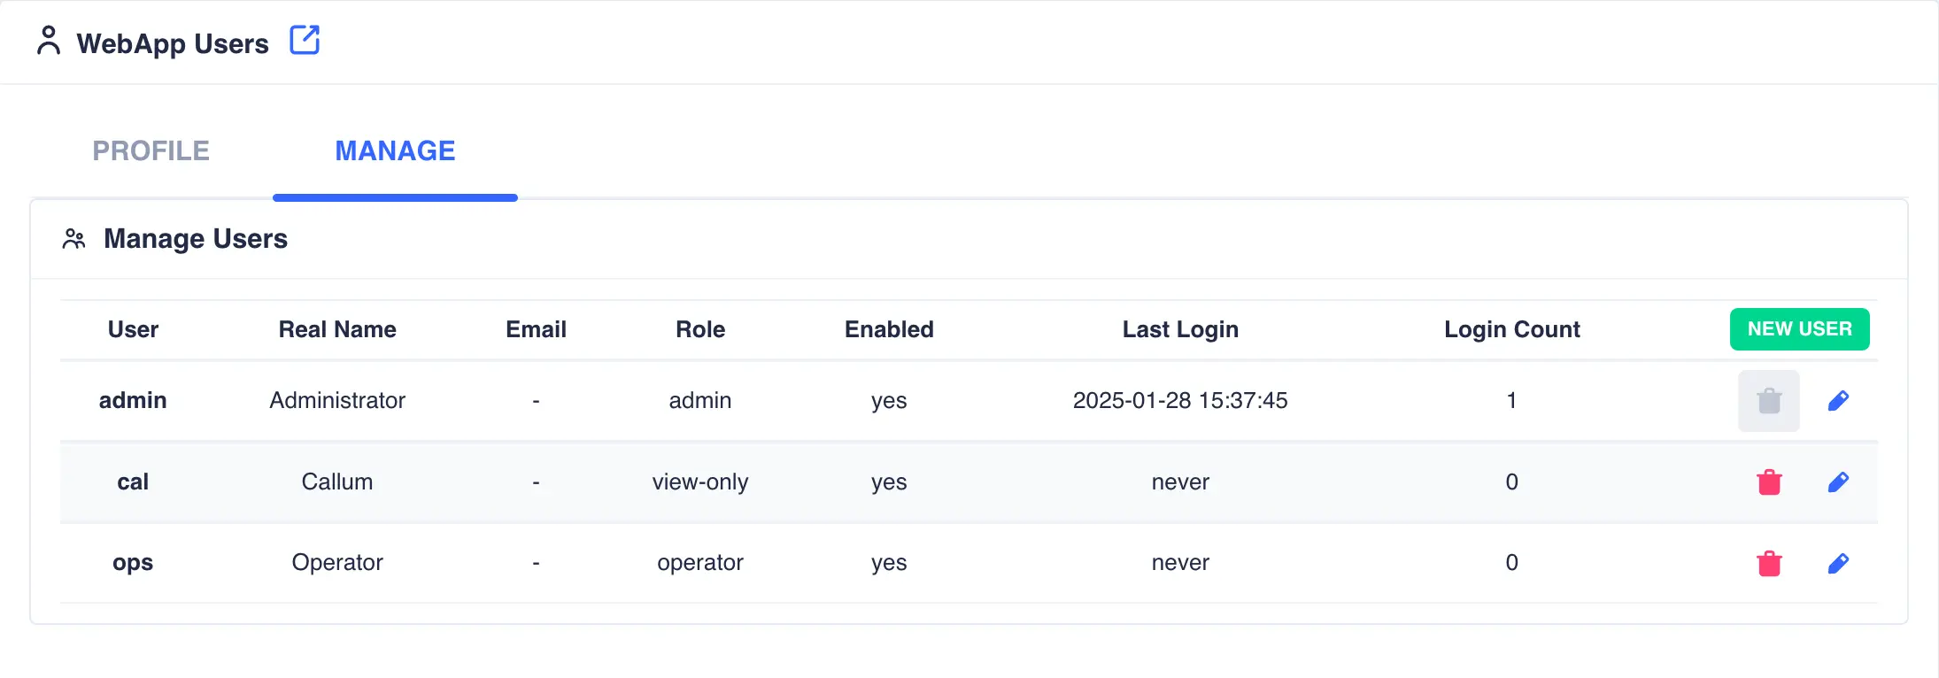Delete the user cal using the trash icon
The height and width of the screenshot is (678, 1939).
click(x=1768, y=482)
